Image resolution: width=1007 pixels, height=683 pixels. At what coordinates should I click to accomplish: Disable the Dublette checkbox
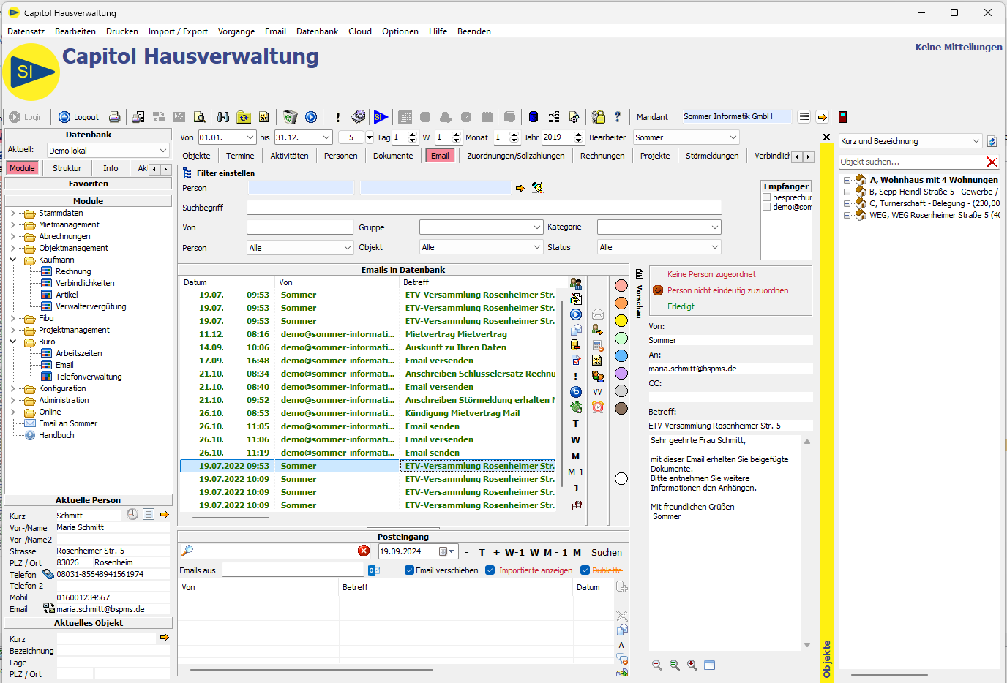point(585,570)
